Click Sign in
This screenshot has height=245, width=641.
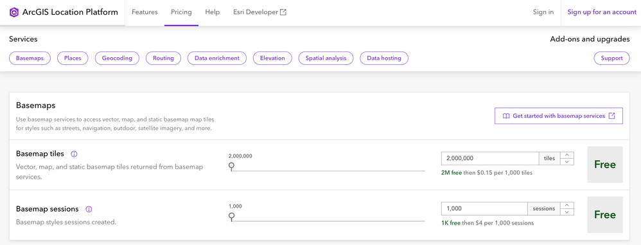tap(543, 12)
